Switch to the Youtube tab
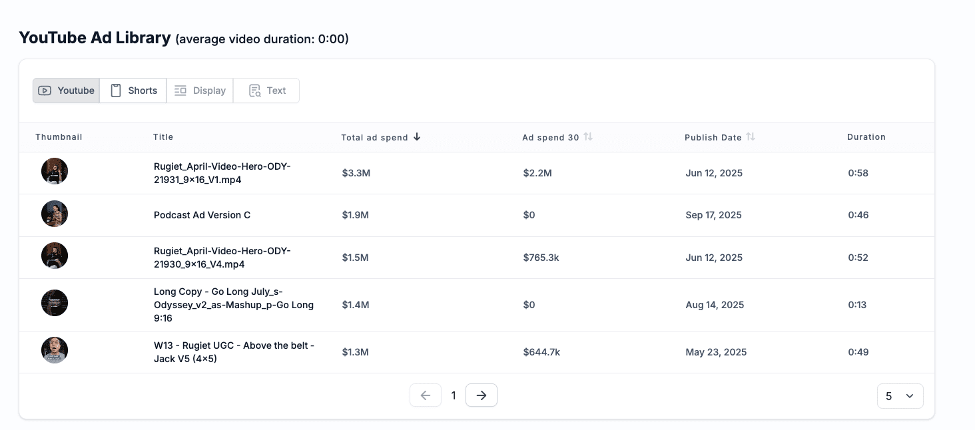Image resolution: width=975 pixels, height=430 pixels. [x=66, y=91]
